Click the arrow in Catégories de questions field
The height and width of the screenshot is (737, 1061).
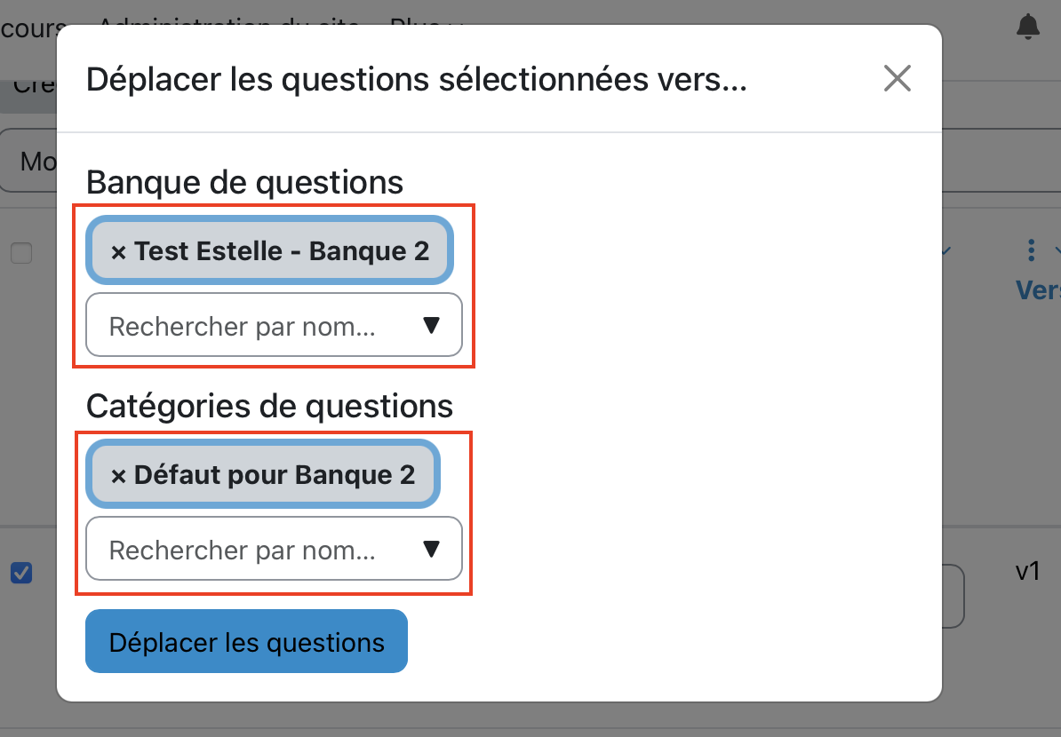(432, 550)
